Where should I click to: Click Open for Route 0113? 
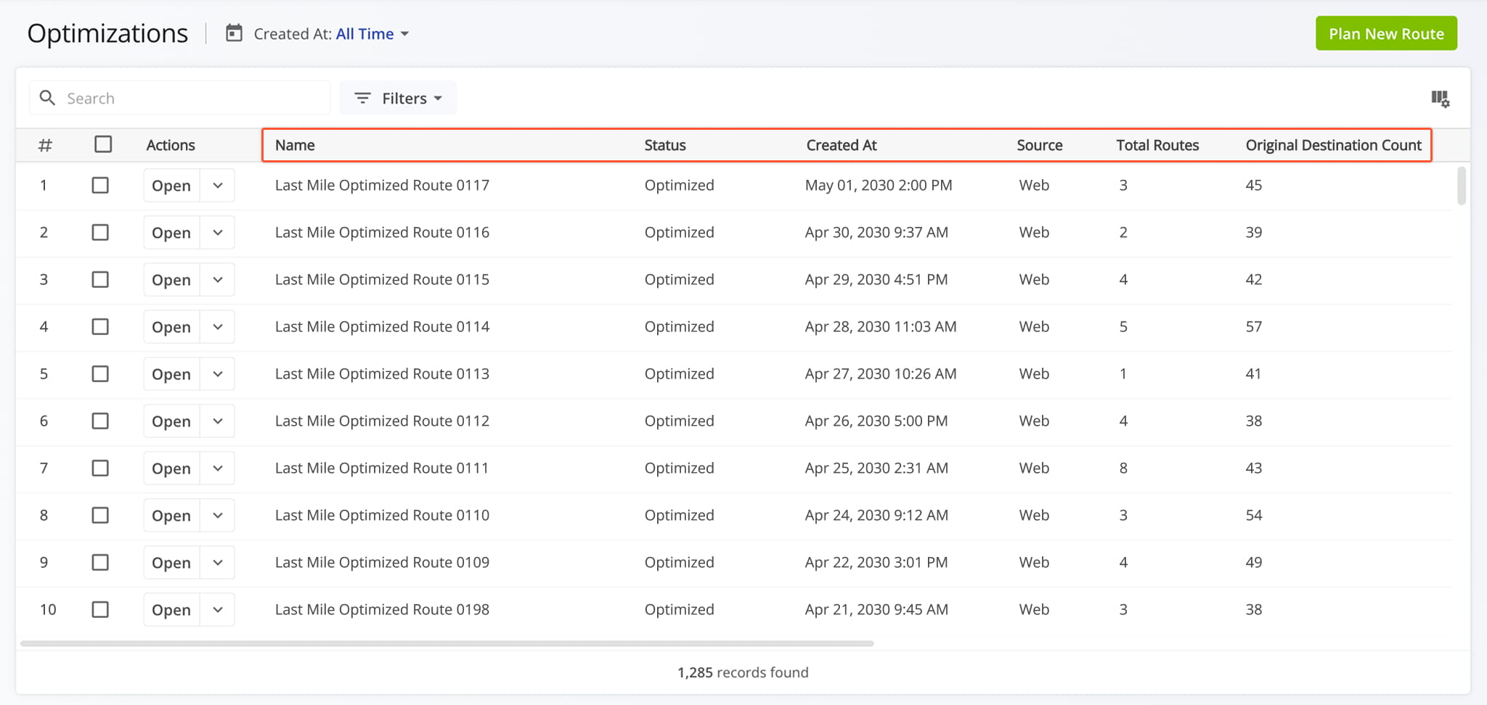pos(171,374)
